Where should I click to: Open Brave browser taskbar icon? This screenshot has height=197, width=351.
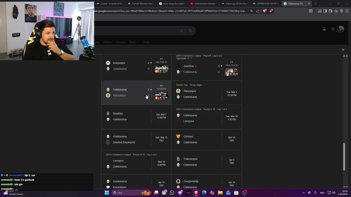(196, 193)
